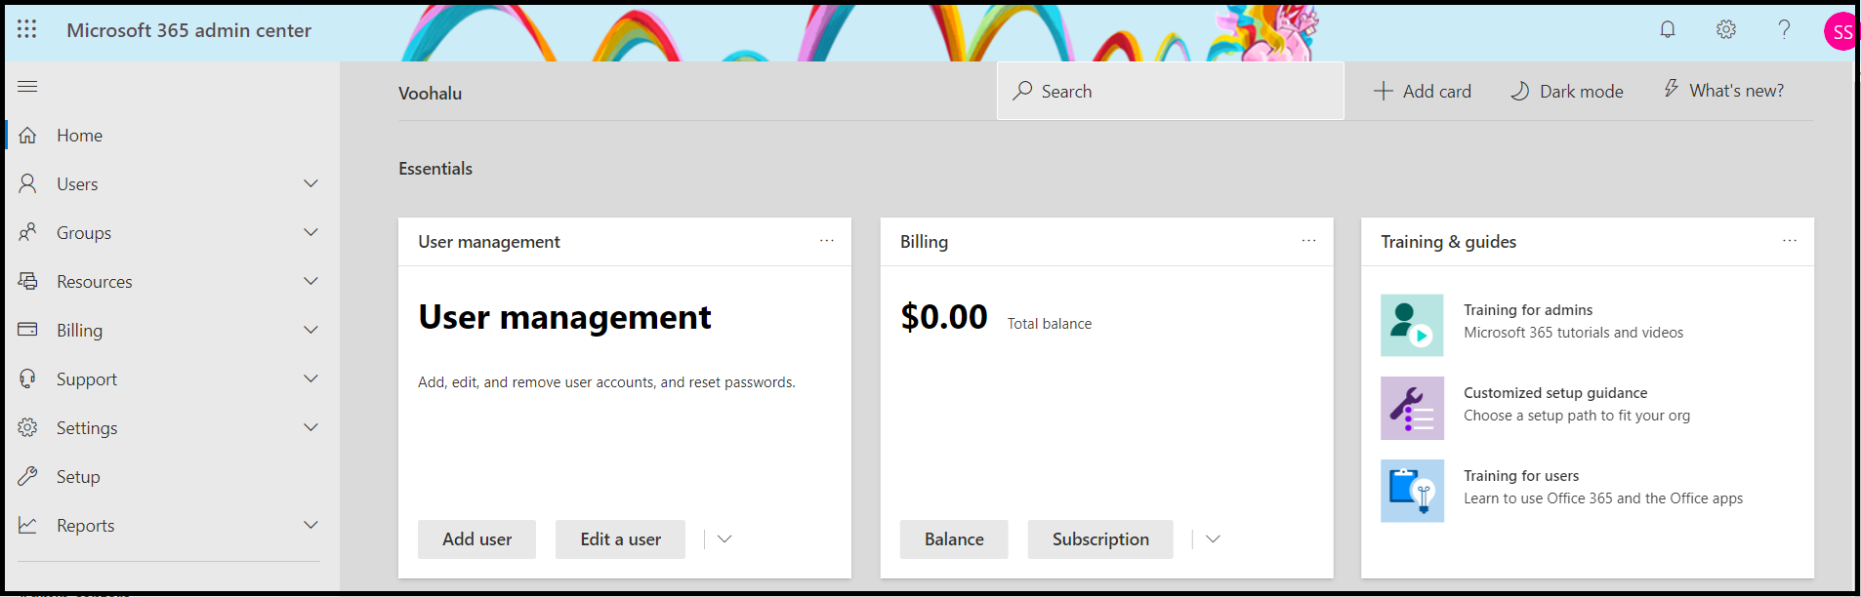Click the Users person icon

(27, 183)
